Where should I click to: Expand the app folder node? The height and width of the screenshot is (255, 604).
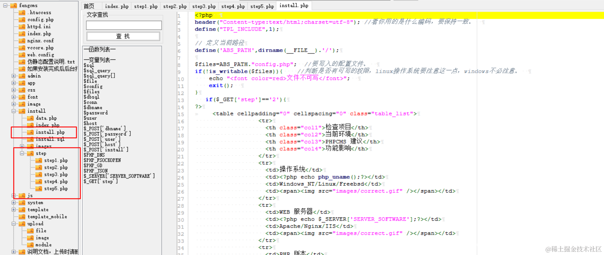[14, 83]
